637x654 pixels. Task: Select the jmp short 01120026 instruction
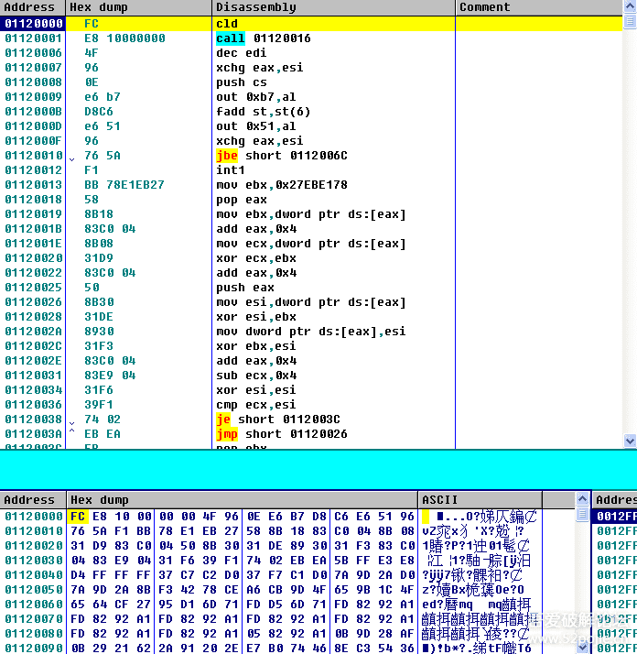coord(281,434)
